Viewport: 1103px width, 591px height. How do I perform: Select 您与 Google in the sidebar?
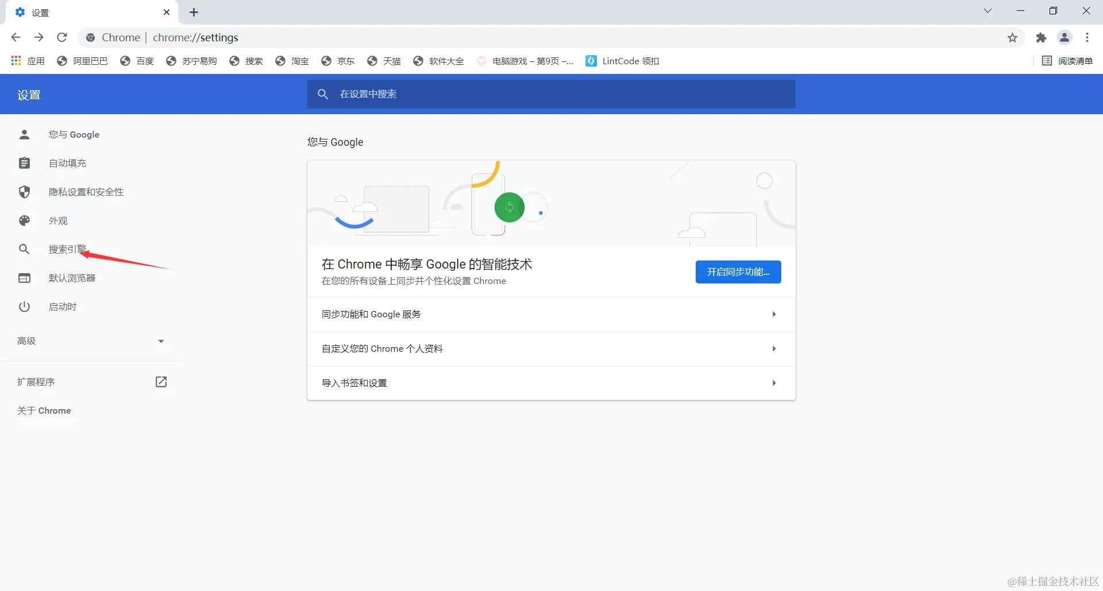(74, 134)
